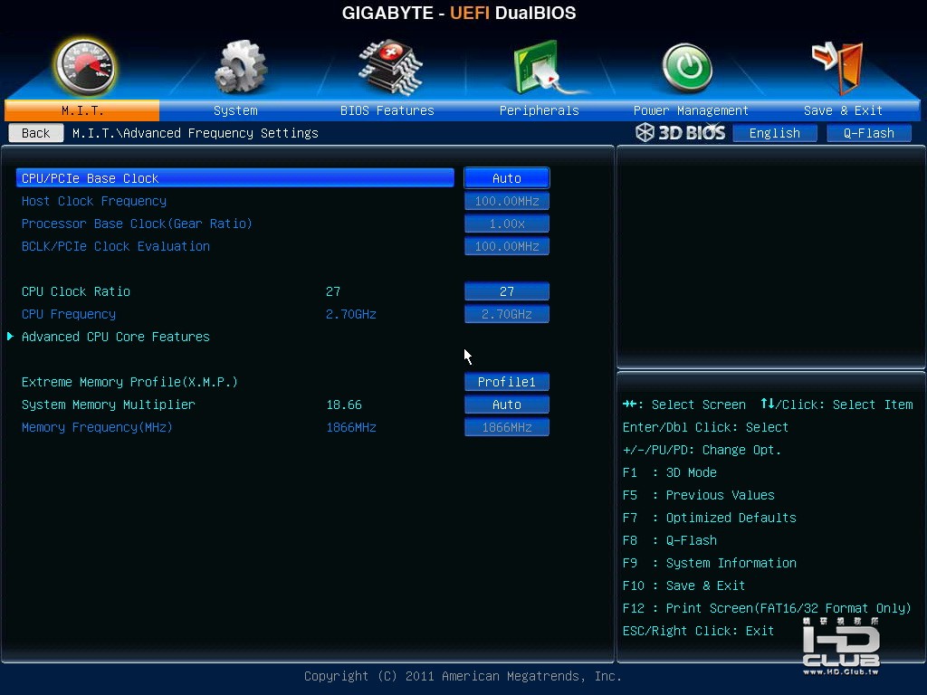This screenshot has height=695, width=927.
Task: Click the 18.66 memory multiplier value
Action: 344,405
